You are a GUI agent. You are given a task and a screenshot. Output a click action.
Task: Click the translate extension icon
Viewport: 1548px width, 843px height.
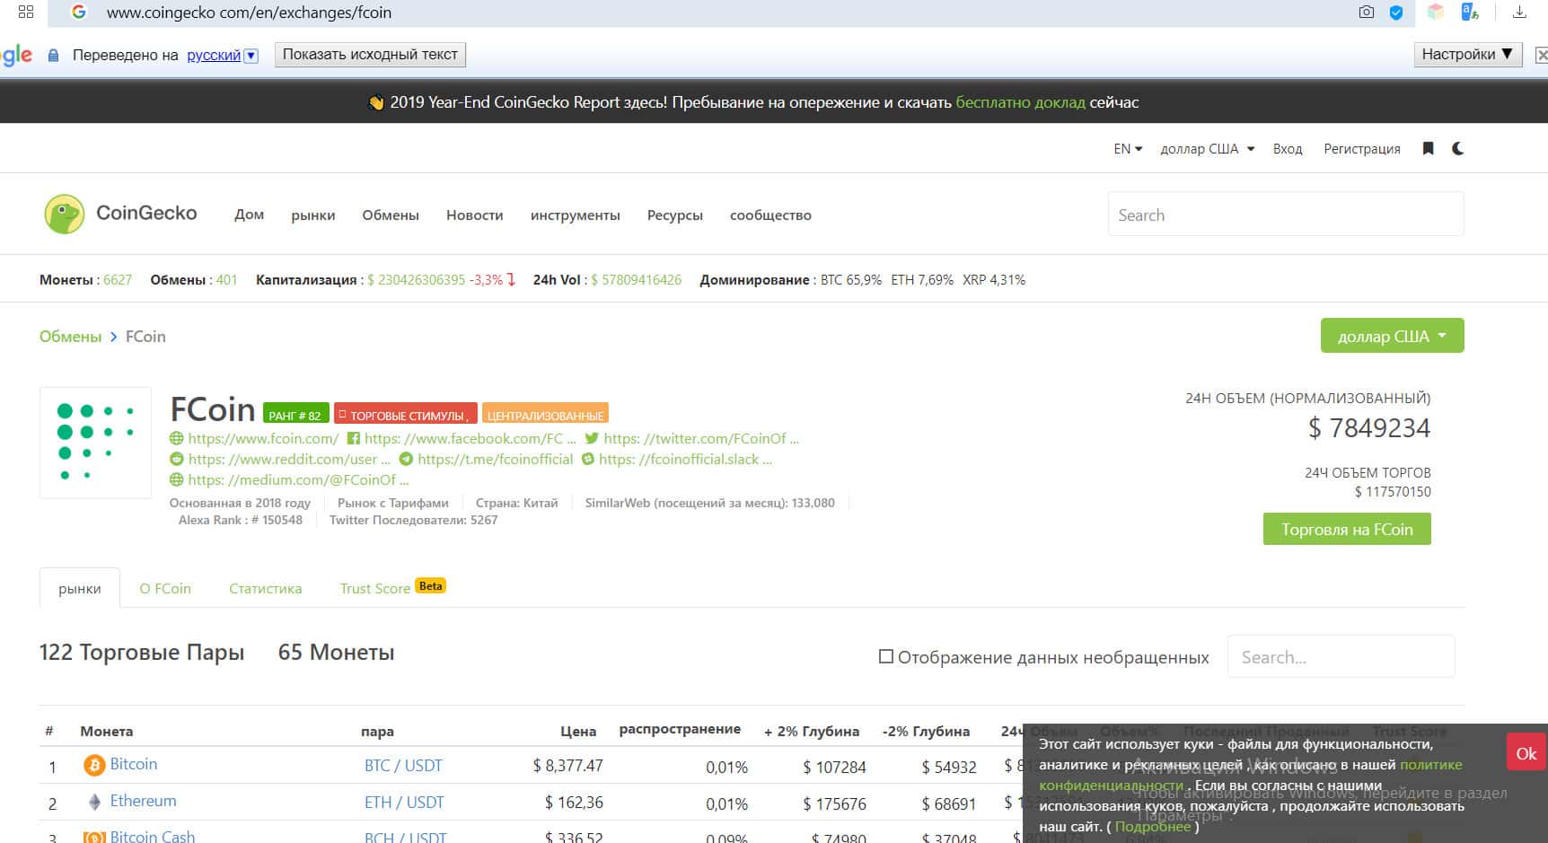(1469, 13)
